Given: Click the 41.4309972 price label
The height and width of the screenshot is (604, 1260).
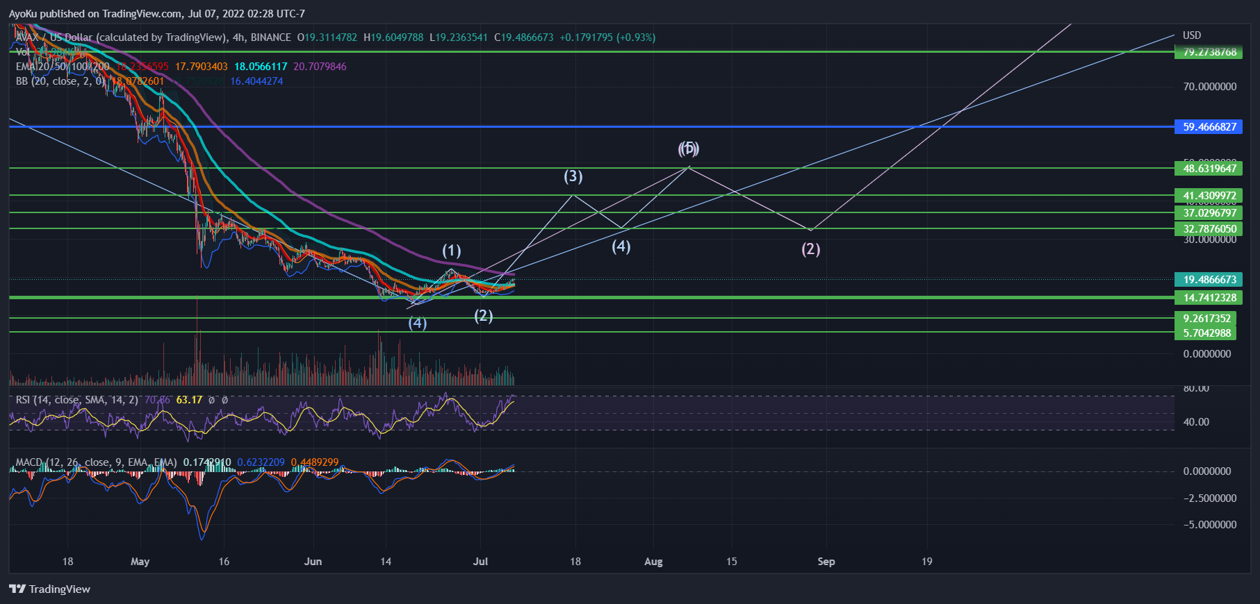Looking at the screenshot, I should 1209,196.
